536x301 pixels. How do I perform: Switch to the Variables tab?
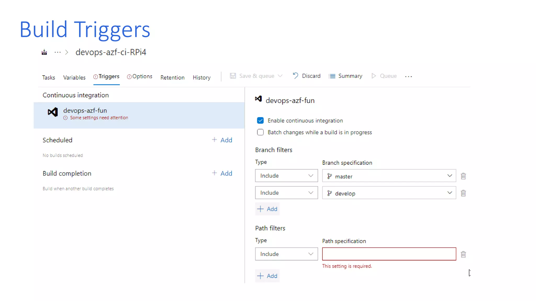tap(74, 78)
